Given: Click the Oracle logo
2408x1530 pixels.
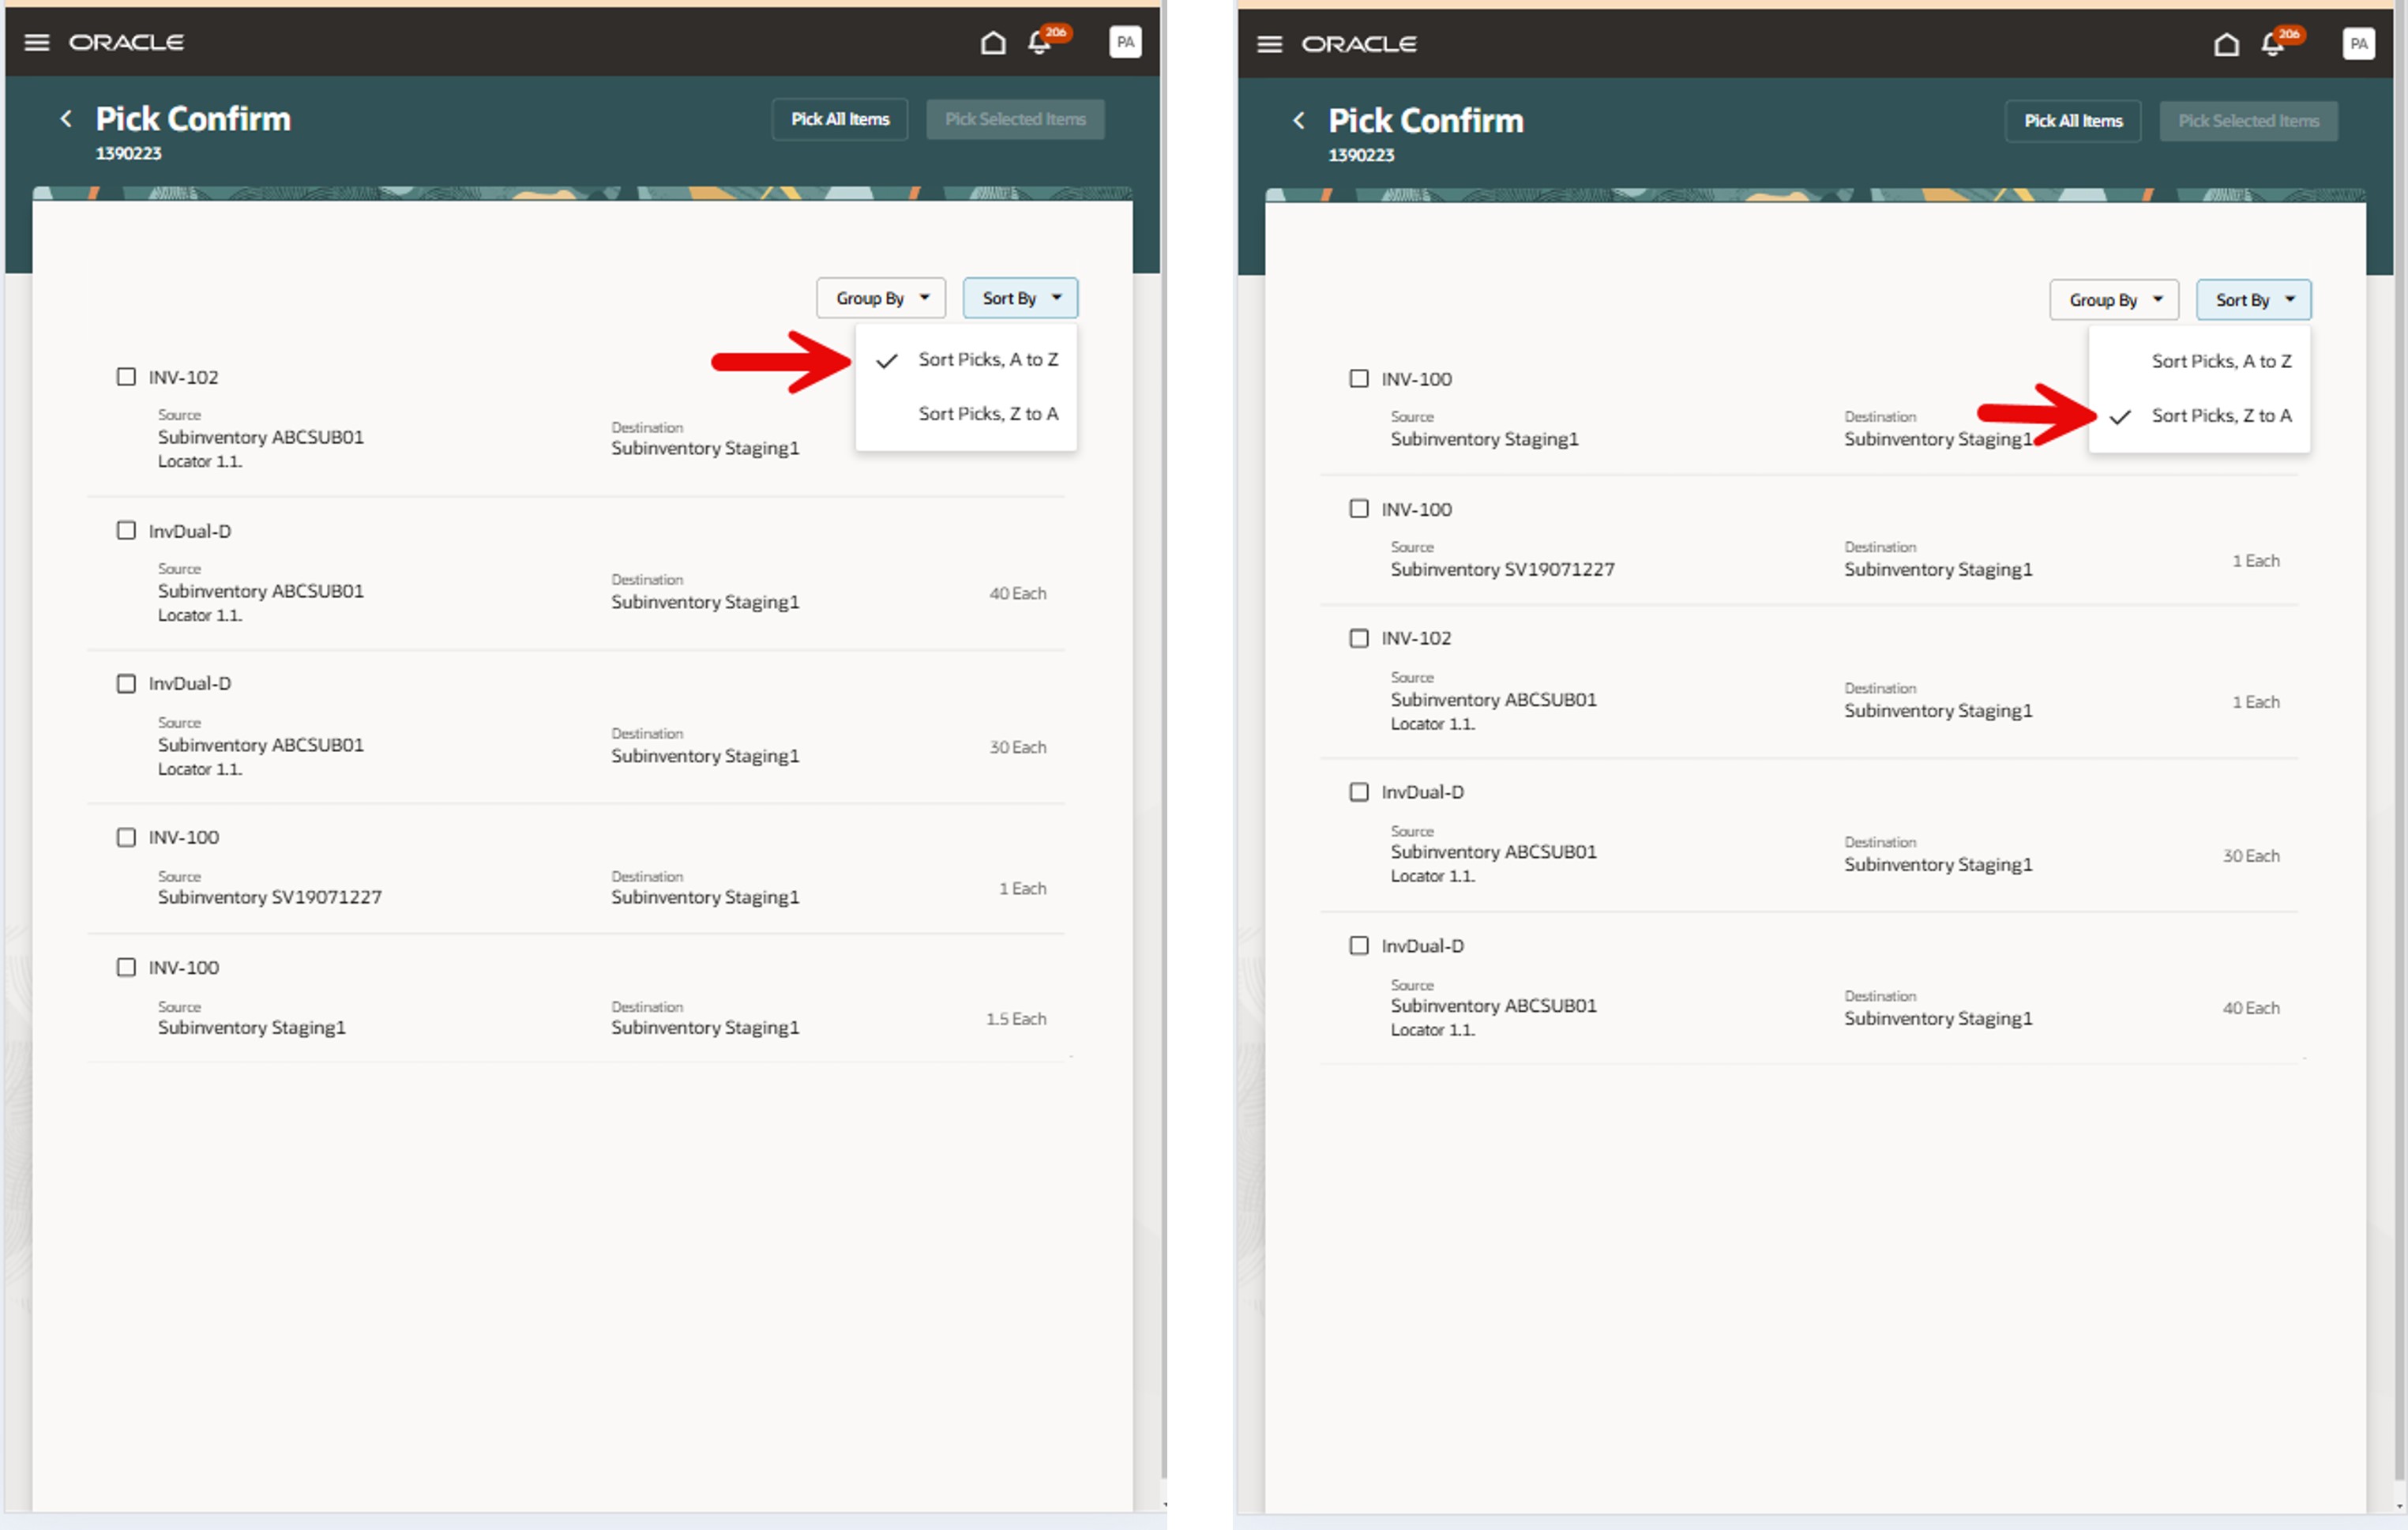Looking at the screenshot, I should pos(126,42).
